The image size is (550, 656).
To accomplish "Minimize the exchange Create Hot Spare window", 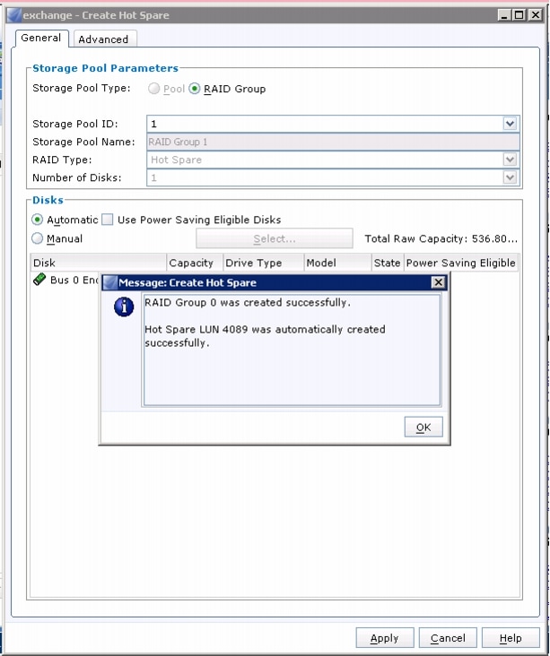I will point(504,15).
